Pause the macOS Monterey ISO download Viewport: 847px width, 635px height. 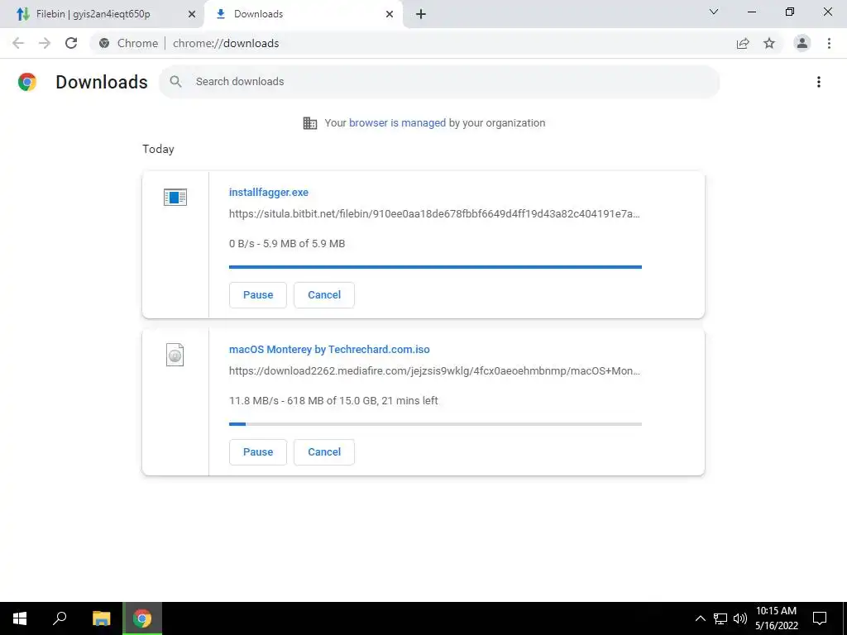click(x=258, y=452)
